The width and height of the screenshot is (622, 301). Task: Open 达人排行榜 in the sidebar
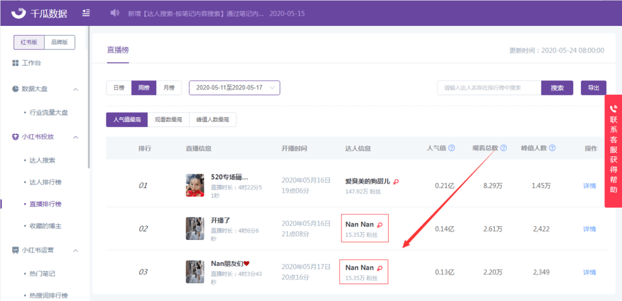click(x=45, y=182)
